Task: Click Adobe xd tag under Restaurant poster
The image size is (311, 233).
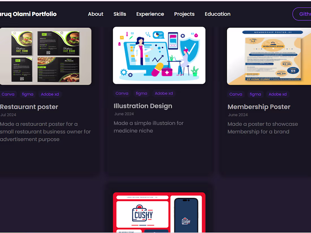Action: pyautogui.click(x=50, y=94)
